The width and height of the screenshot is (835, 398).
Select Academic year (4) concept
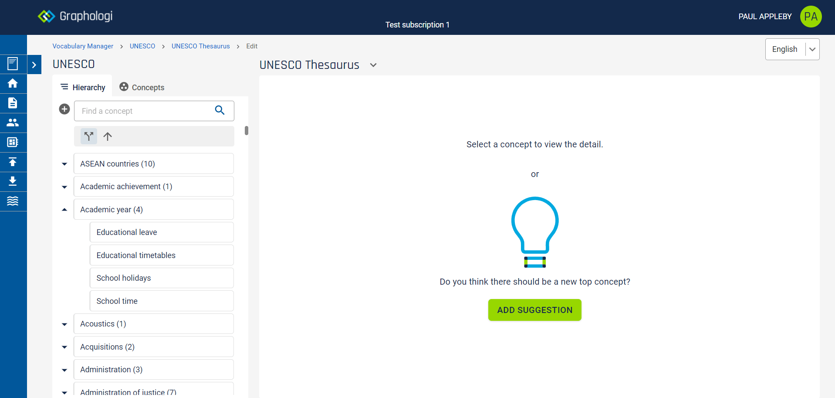point(154,209)
